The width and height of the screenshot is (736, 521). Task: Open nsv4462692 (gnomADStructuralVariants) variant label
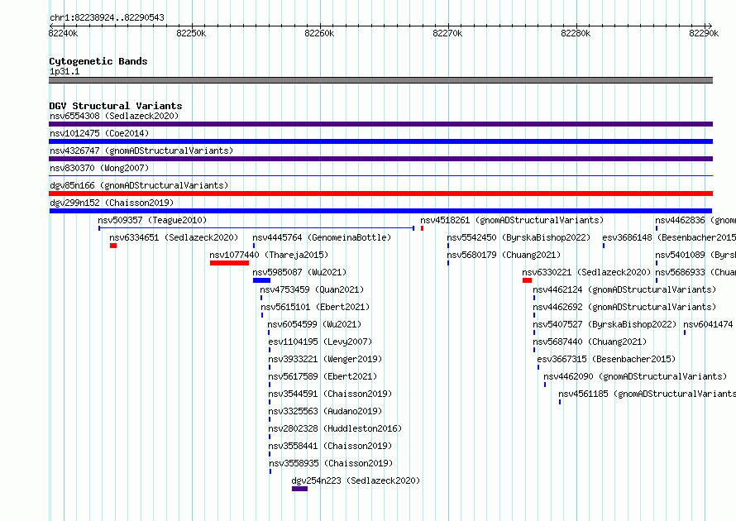[x=624, y=307]
